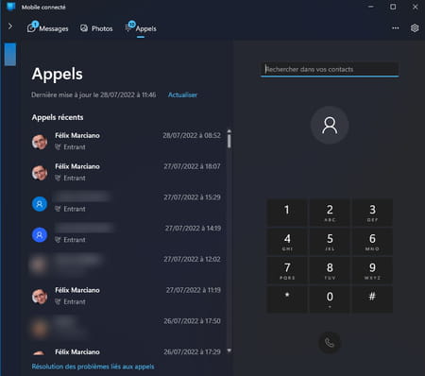Select the Appels tab
Image resolution: width=425 pixels, height=376 pixels.
141,28
